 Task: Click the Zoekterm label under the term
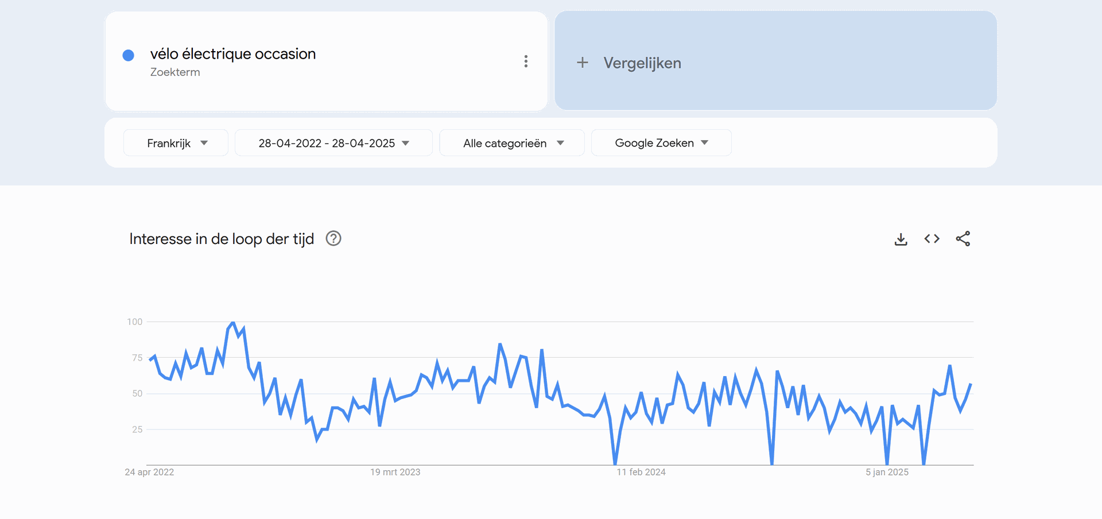click(x=175, y=72)
